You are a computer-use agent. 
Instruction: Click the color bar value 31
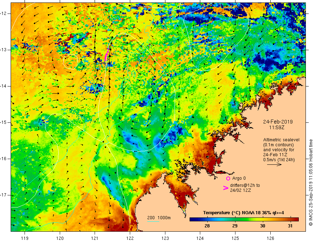point(290,226)
